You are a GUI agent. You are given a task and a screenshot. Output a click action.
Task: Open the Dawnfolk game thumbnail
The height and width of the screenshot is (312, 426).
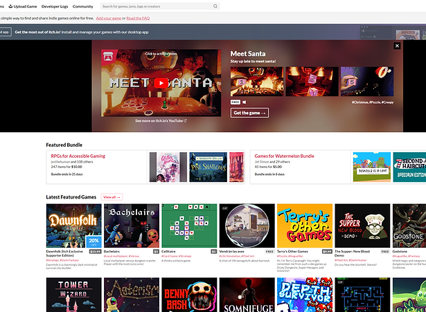(74, 226)
